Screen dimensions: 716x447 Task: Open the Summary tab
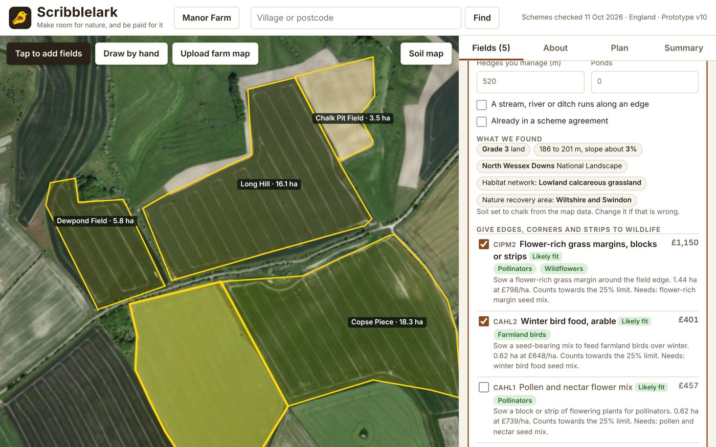tap(684, 48)
